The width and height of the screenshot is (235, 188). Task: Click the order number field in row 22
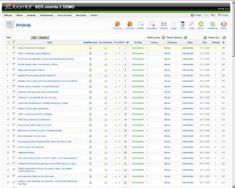click(x=125, y=164)
